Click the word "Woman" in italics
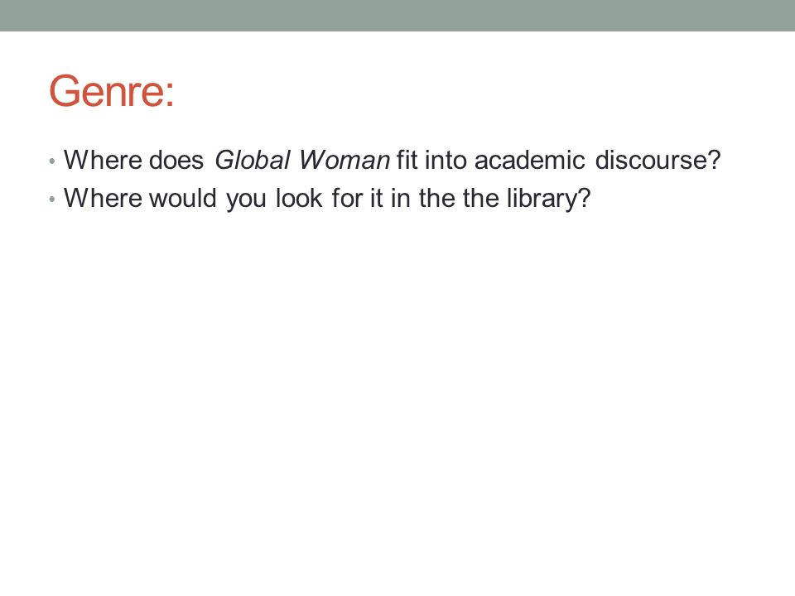The image size is (795, 596). point(344,160)
